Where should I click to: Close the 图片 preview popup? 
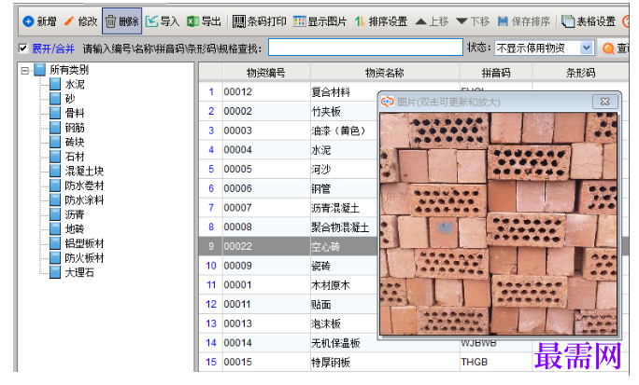coord(604,102)
